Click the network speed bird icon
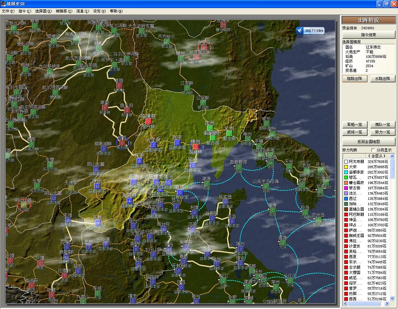The width and height of the screenshot is (398, 309). click(x=300, y=31)
